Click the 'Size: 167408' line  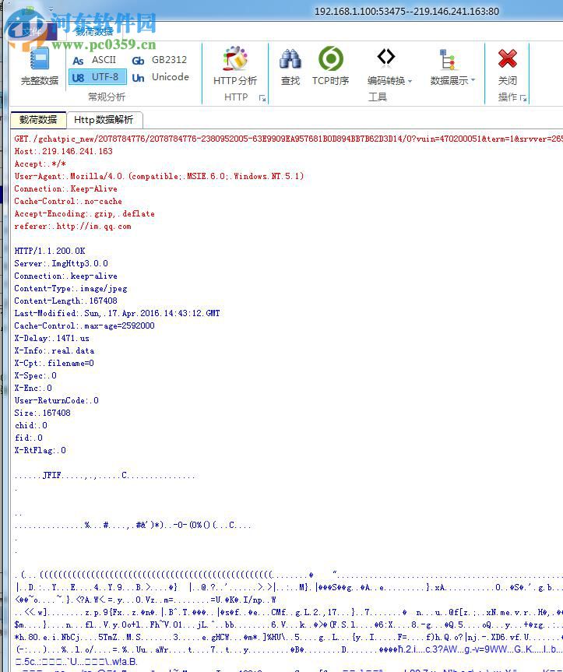click(x=42, y=413)
